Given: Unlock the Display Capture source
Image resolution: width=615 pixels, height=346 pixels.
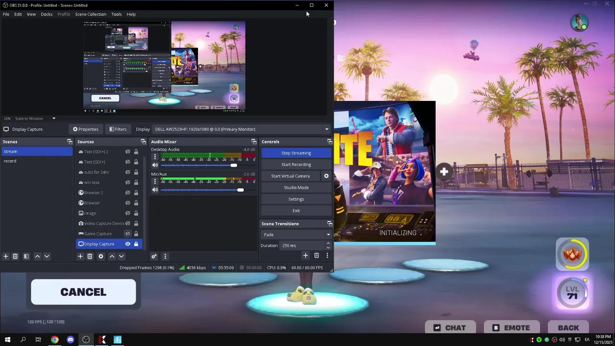Looking at the screenshot, I should pos(136,244).
